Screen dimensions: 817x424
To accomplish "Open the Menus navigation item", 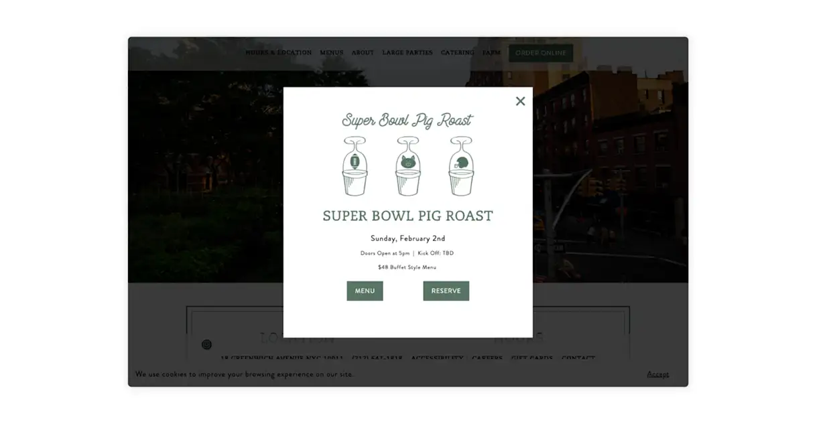I will click(331, 52).
